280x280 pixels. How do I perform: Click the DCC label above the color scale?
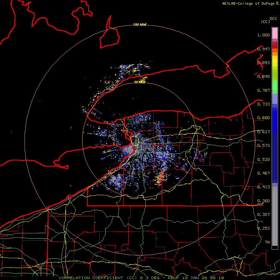[273, 19]
